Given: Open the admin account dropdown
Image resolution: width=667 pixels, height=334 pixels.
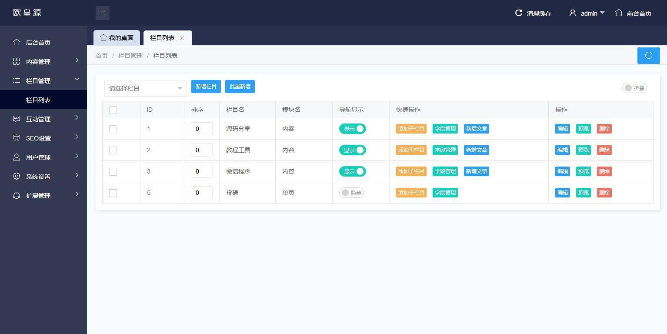Looking at the screenshot, I should point(587,13).
